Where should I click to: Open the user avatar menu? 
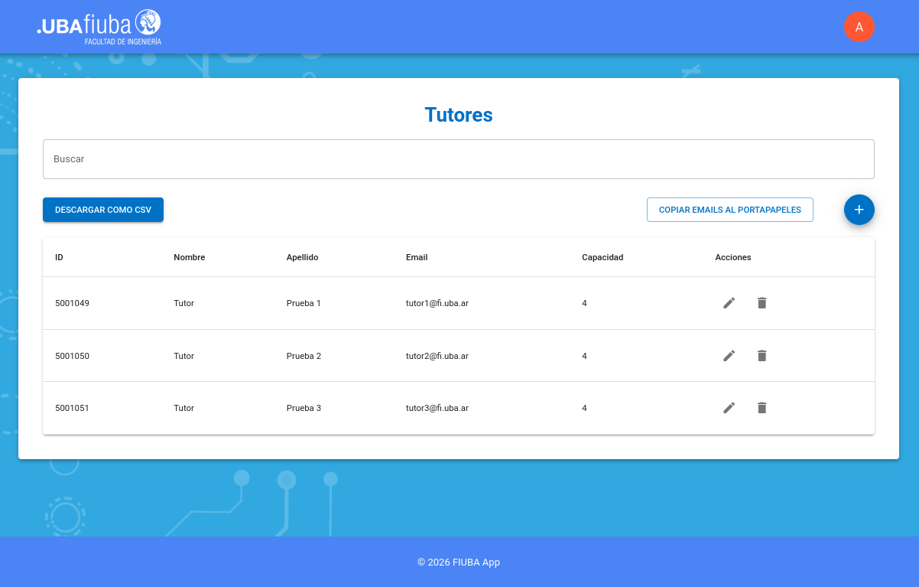(859, 27)
